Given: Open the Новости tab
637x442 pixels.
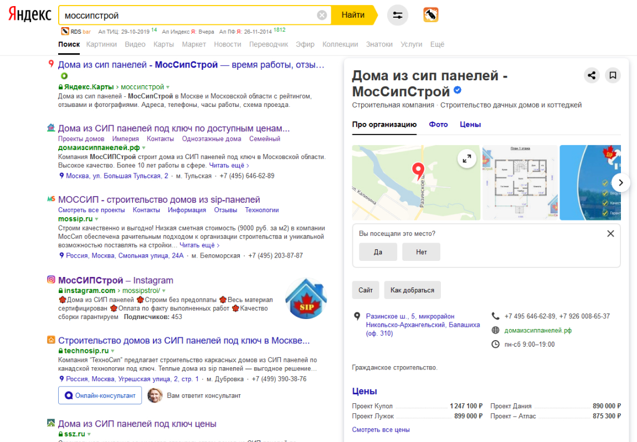Looking at the screenshot, I should [228, 44].
